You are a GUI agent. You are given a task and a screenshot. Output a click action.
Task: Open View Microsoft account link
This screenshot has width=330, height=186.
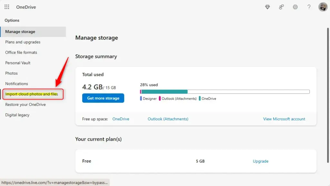[x=284, y=119]
